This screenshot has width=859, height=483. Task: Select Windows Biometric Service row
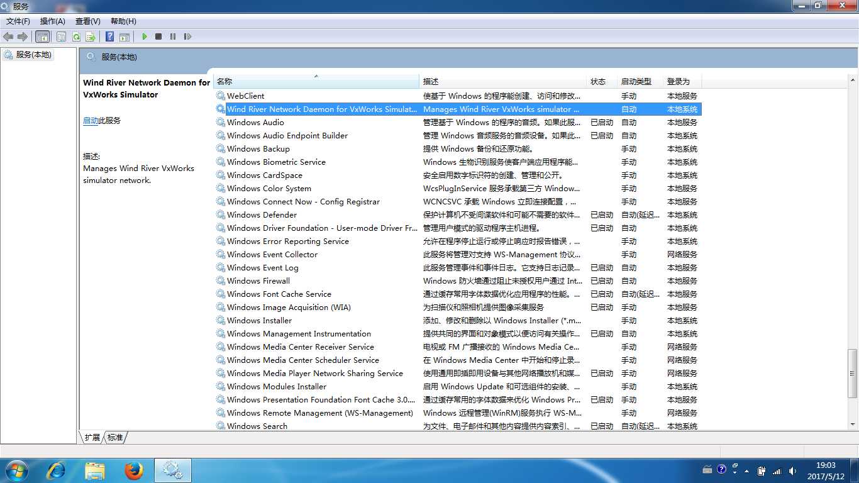click(457, 162)
